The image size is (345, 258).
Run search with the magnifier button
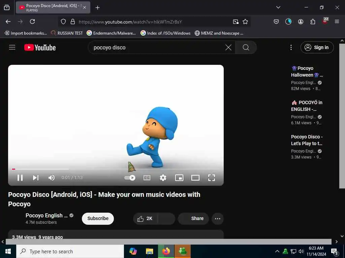pos(246,47)
